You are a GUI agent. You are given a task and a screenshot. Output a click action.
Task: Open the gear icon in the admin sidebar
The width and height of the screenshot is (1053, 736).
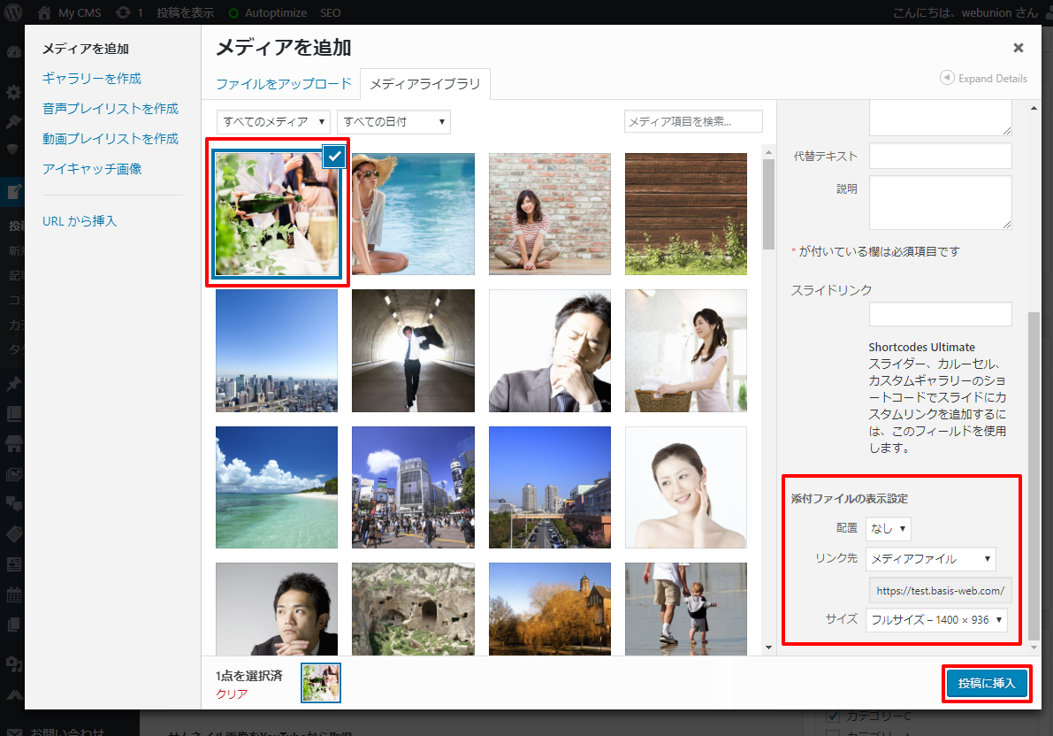13,92
